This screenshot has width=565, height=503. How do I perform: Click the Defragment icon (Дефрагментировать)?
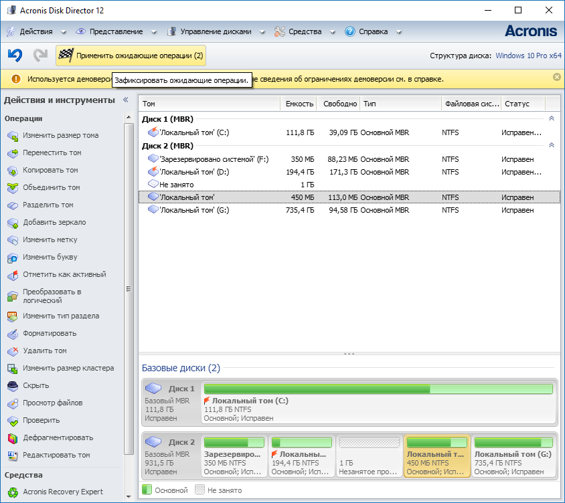pyautogui.click(x=13, y=438)
